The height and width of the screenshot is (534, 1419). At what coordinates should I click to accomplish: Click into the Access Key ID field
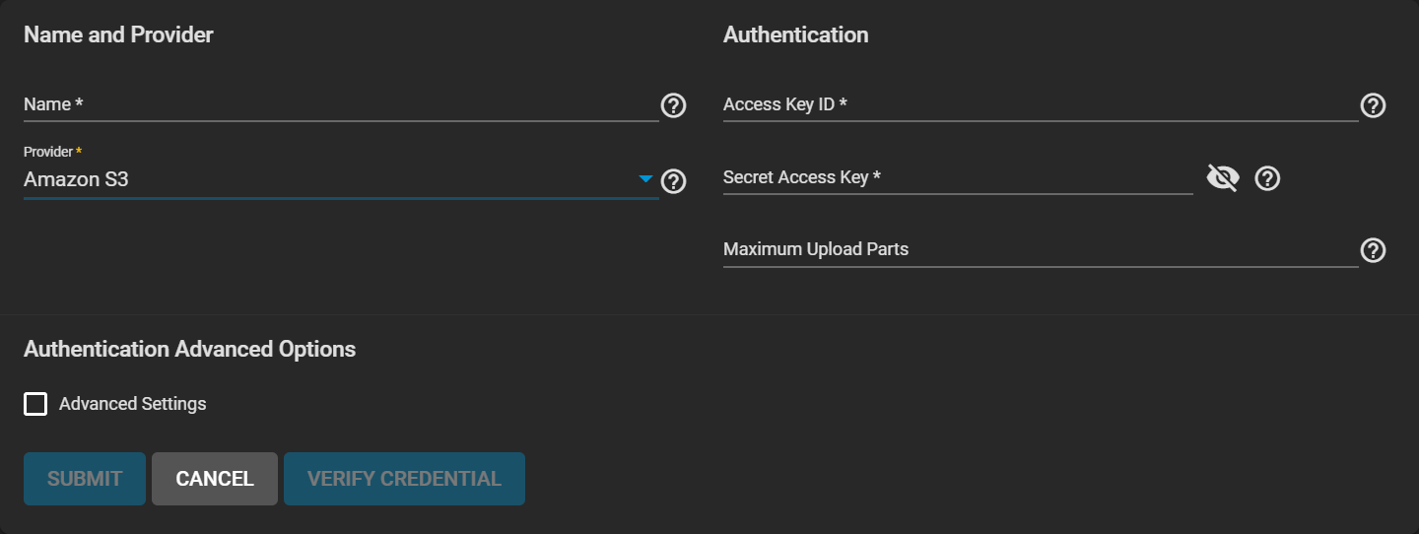[1040, 104]
